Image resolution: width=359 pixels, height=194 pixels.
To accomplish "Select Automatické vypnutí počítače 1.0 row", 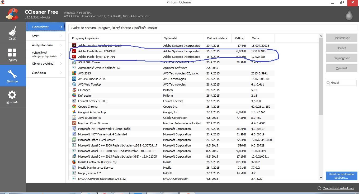I will [x=172, y=68].
